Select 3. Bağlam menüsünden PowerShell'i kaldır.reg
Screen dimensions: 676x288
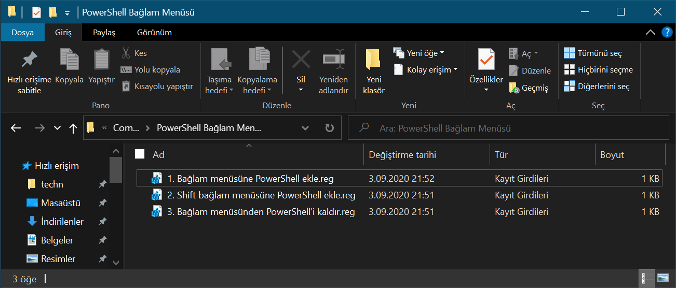pyautogui.click(x=399, y=212)
